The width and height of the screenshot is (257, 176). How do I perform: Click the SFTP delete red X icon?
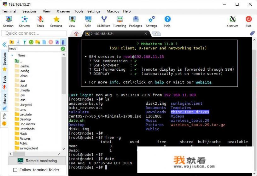[51, 42]
